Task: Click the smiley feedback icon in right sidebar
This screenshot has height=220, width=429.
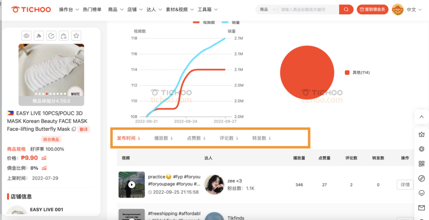Action: click(421, 193)
